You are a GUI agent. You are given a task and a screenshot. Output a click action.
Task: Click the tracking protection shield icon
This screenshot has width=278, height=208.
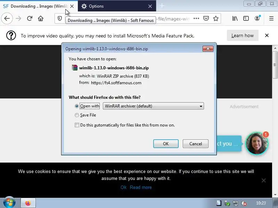click(60, 18)
